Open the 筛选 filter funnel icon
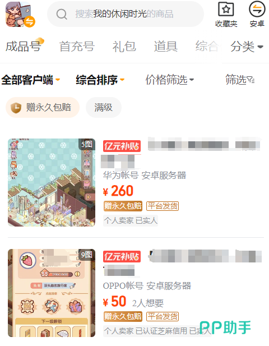Viewport: 269px width, 346px height. coord(251,80)
